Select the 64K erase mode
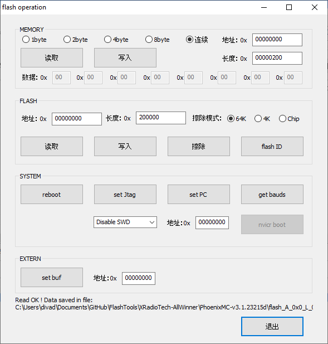This screenshot has width=328, height=344. [x=237, y=119]
